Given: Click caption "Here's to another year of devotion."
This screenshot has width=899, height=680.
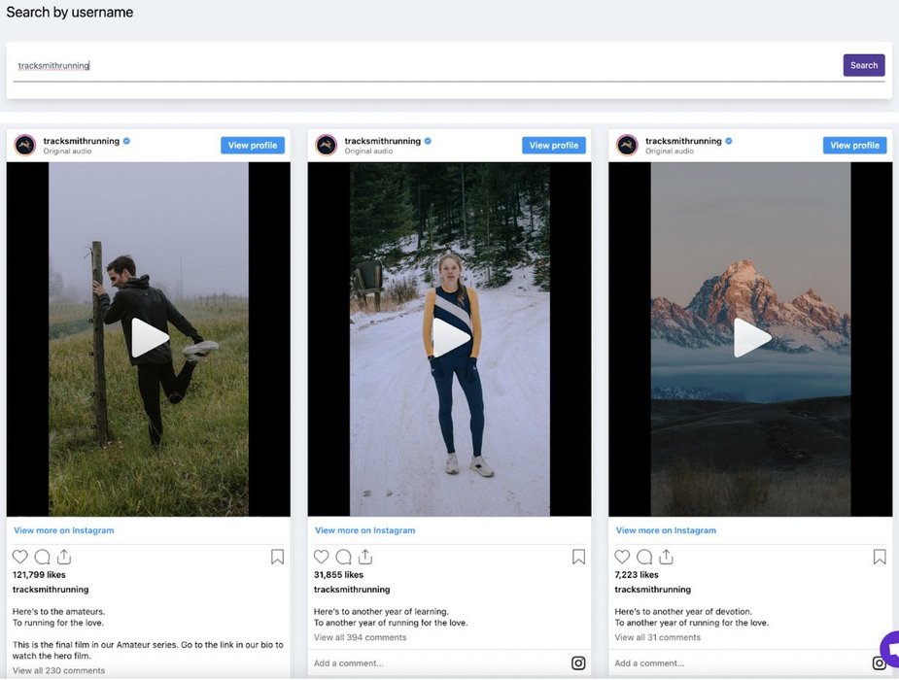Looking at the screenshot, I should click(683, 611).
